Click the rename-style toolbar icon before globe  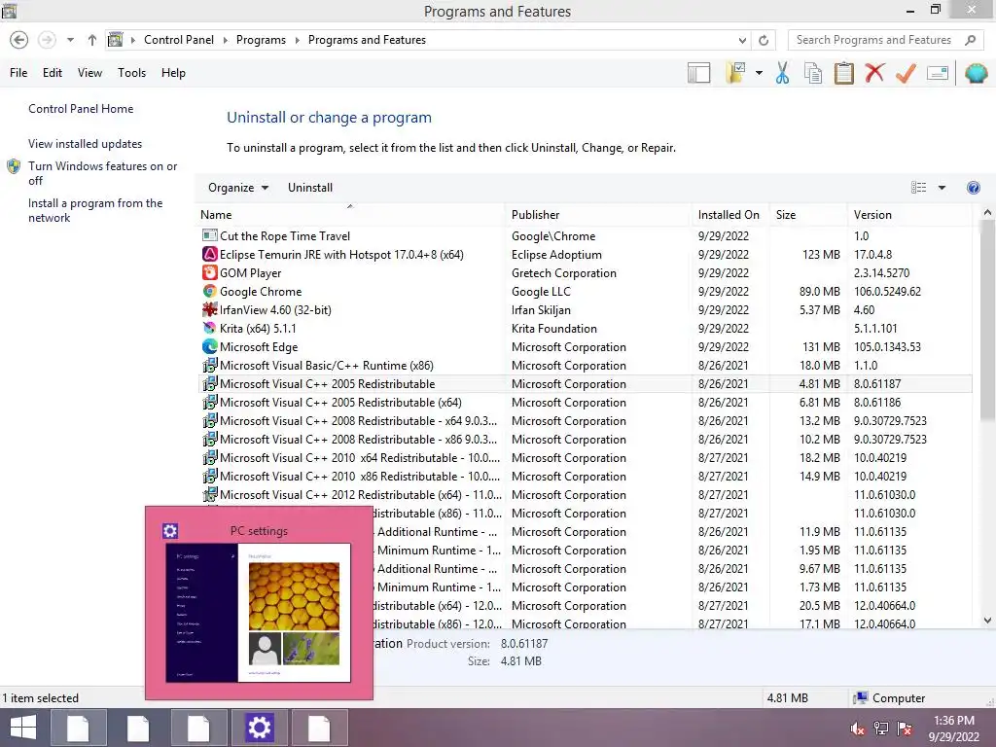point(938,73)
